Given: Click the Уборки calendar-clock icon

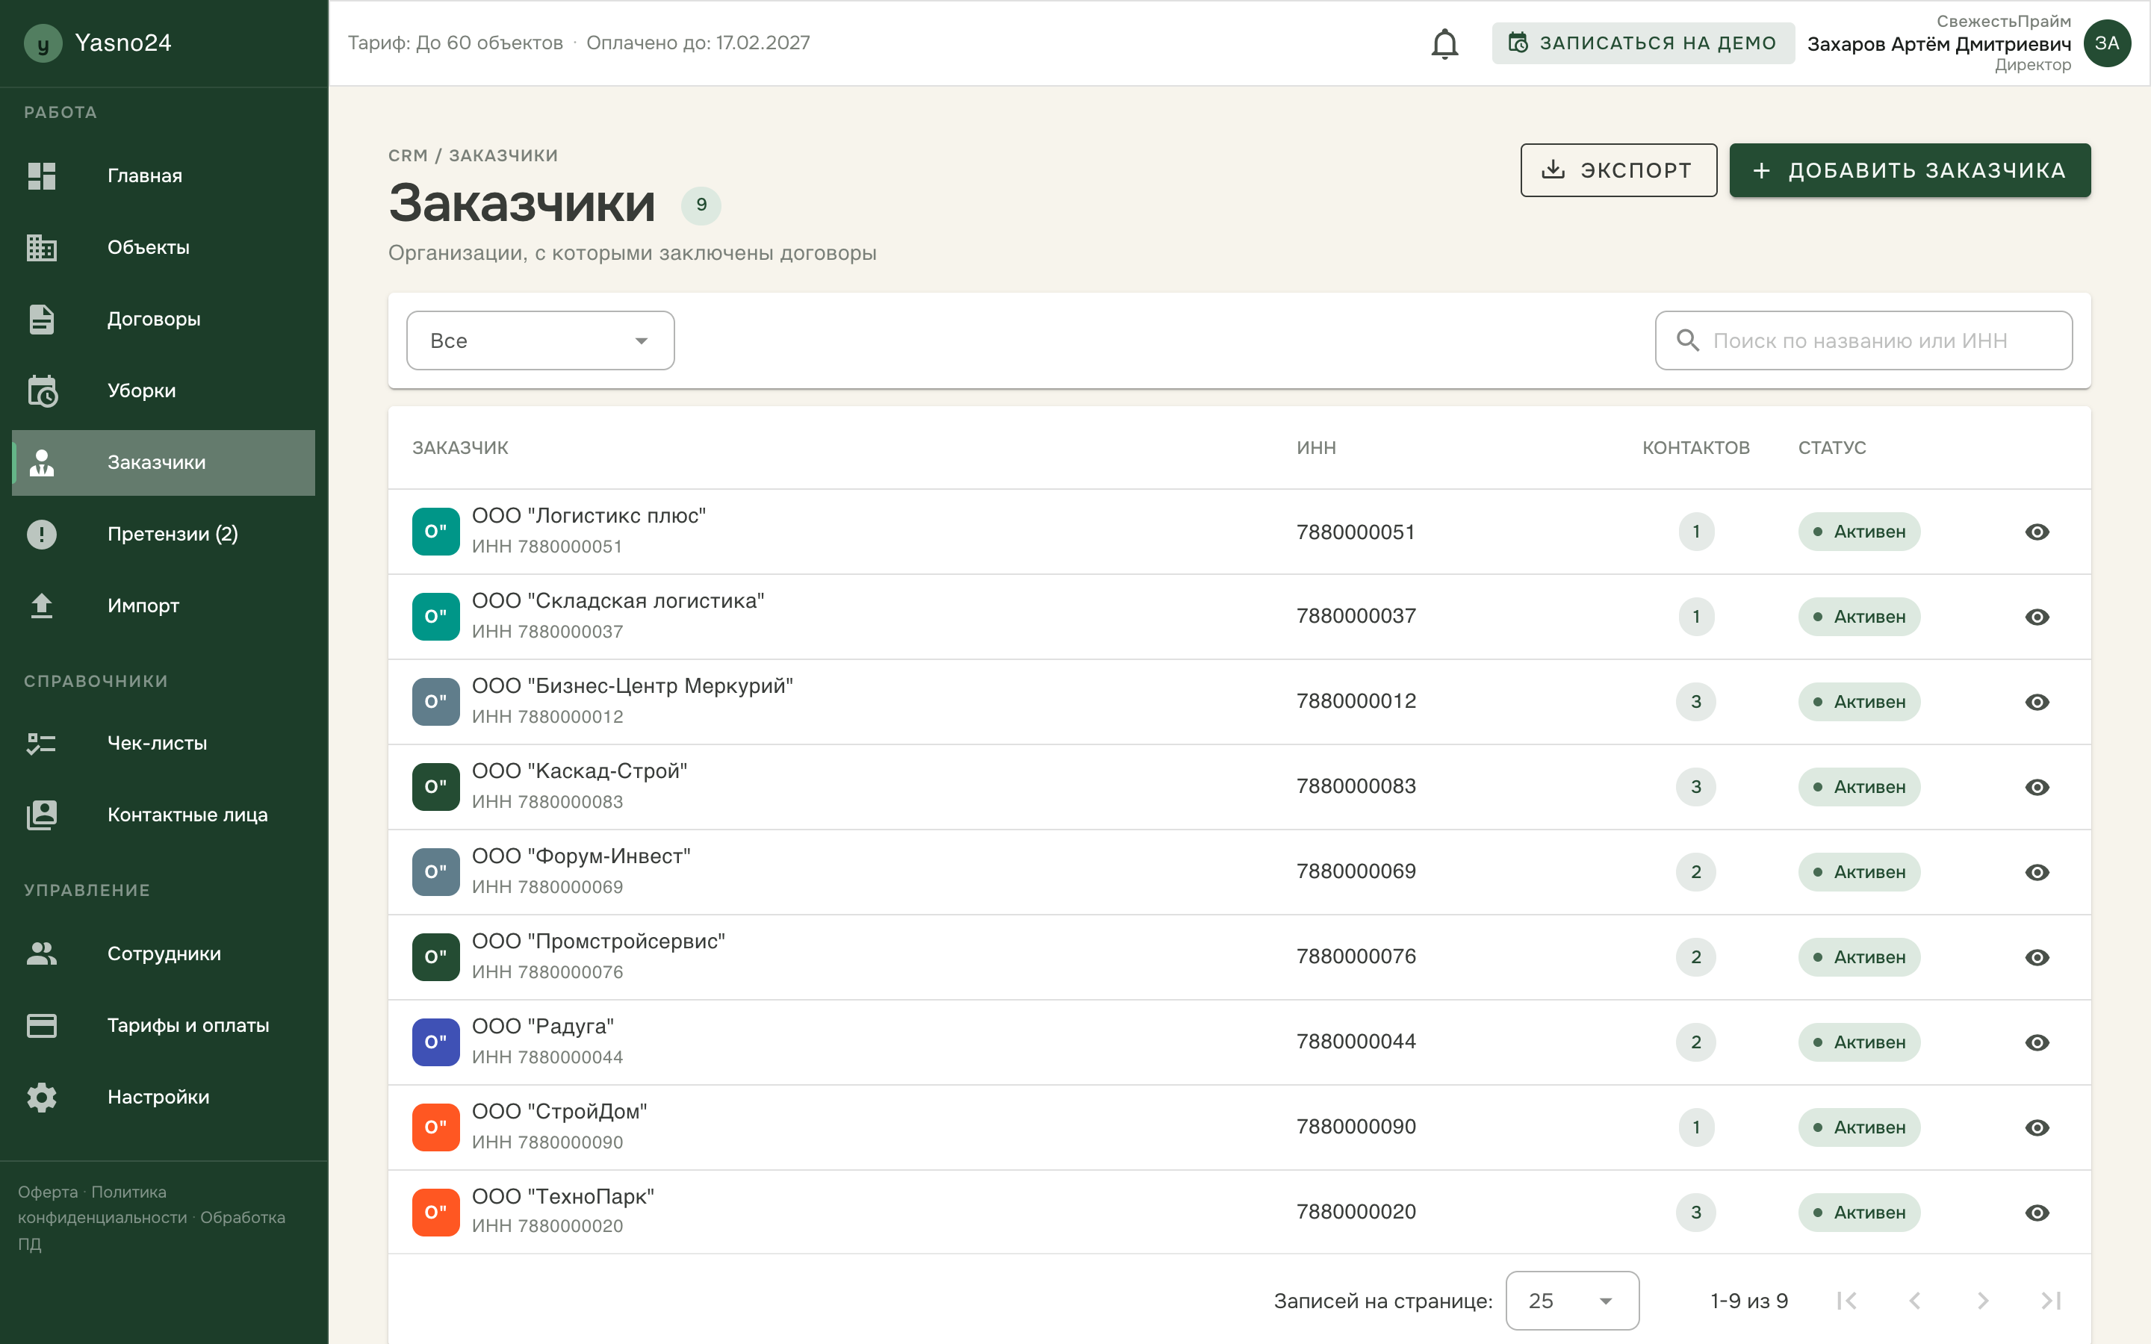Looking at the screenshot, I should click(42, 391).
